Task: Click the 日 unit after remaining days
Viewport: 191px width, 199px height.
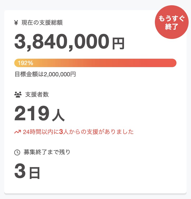Action: [x=34, y=173]
